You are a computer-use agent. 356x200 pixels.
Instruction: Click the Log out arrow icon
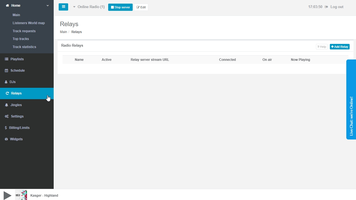coord(327,7)
